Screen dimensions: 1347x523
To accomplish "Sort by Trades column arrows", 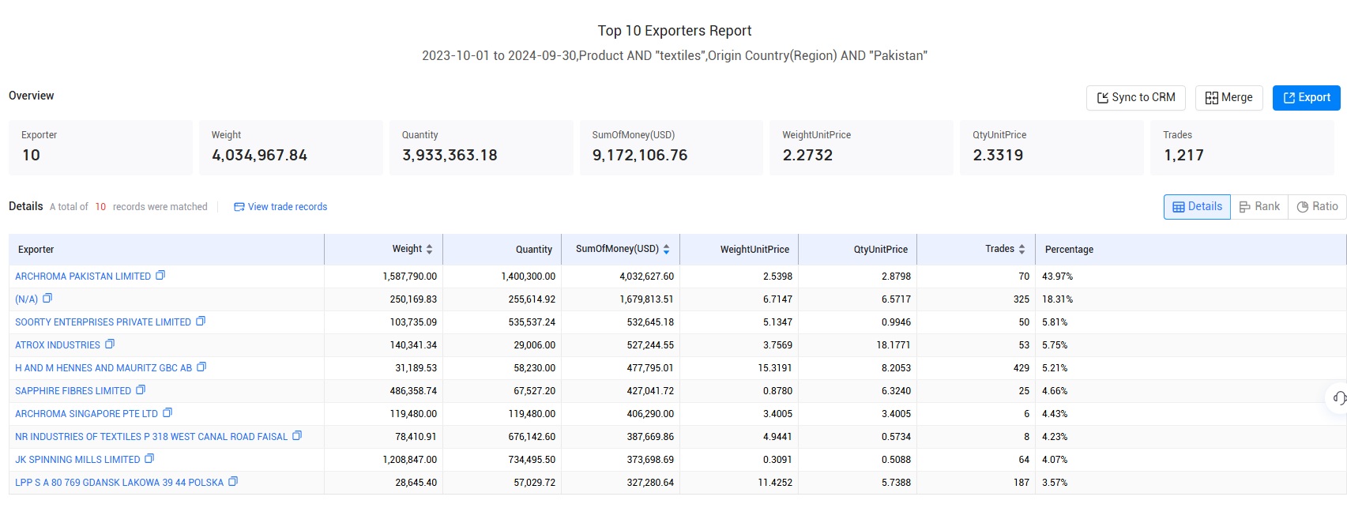I will click(1022, 249).
